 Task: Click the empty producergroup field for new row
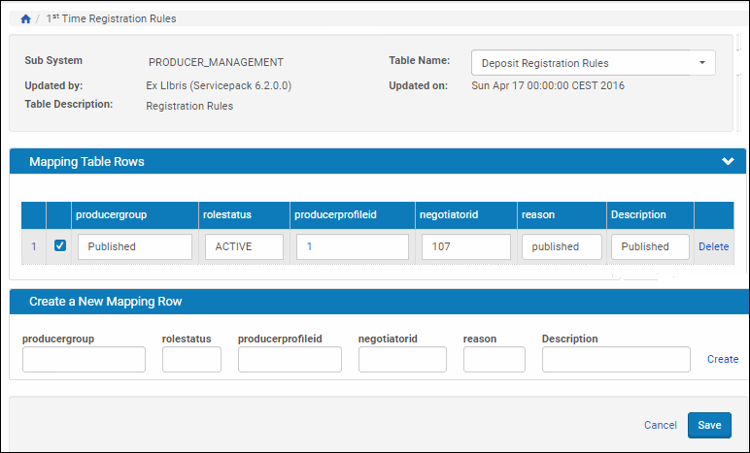(84, 360)
